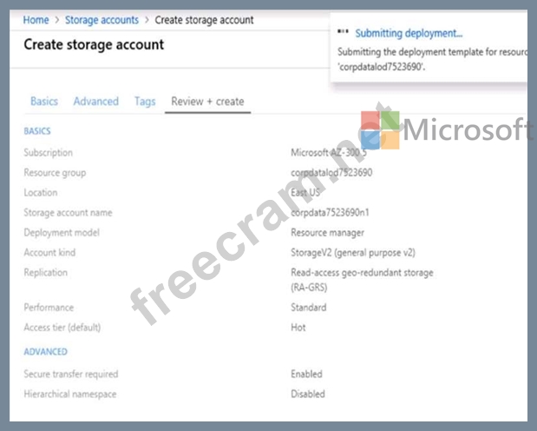Click the Create storage account page heading
Image resolution: width=537 pixels, height=431 pixels.
click(x=94, y=44)
